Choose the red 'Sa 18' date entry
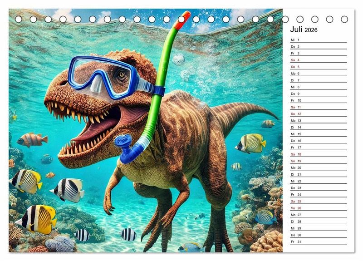The height and width of the screenshot is (261, 363). point(319,154)
